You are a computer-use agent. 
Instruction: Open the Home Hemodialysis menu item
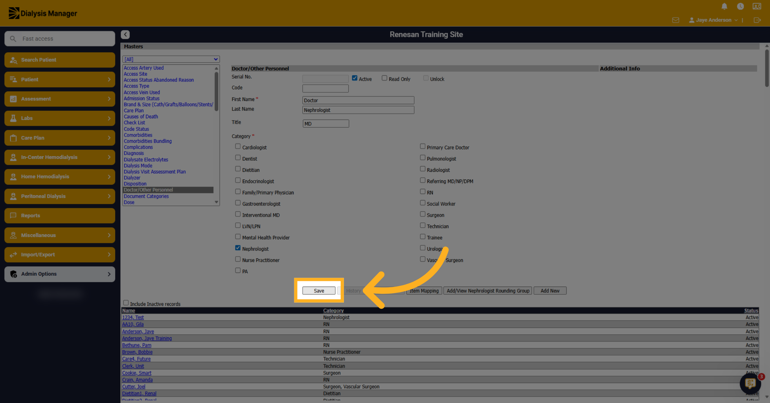pyautogui.click(x=60, y=177)
